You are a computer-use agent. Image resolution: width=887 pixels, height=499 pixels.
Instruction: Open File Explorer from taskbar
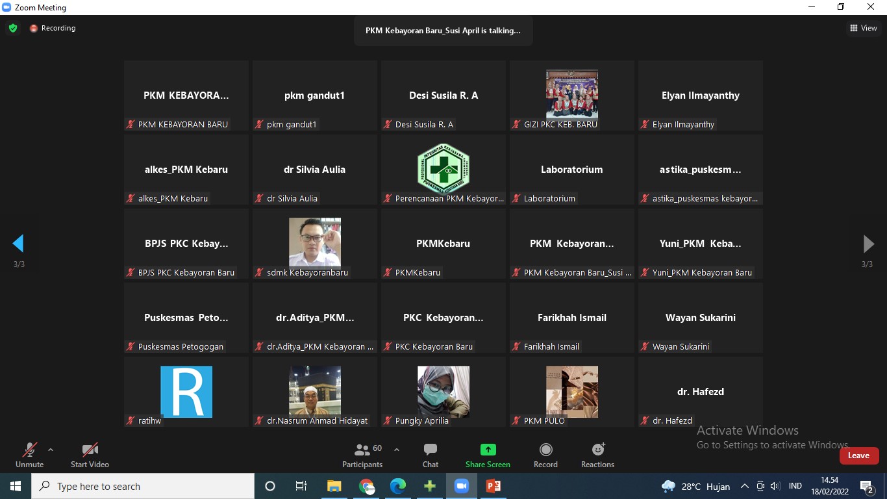[334, 486]
